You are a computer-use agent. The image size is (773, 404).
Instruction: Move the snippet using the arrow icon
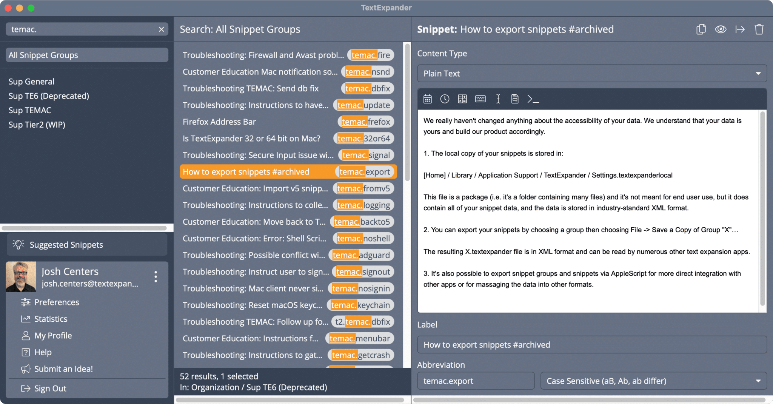point(740,29)
